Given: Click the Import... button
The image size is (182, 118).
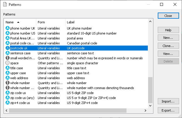Looking at the screenshot, I should coord(168,101).
